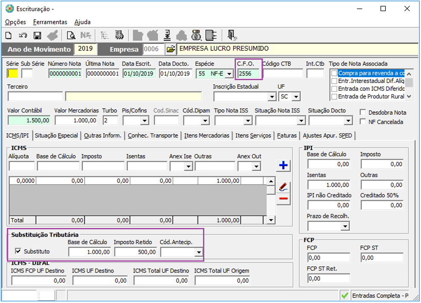This screenshot has height=303, width=421.
Task: Open print preview magnifier icon
Action: (71, 35)
